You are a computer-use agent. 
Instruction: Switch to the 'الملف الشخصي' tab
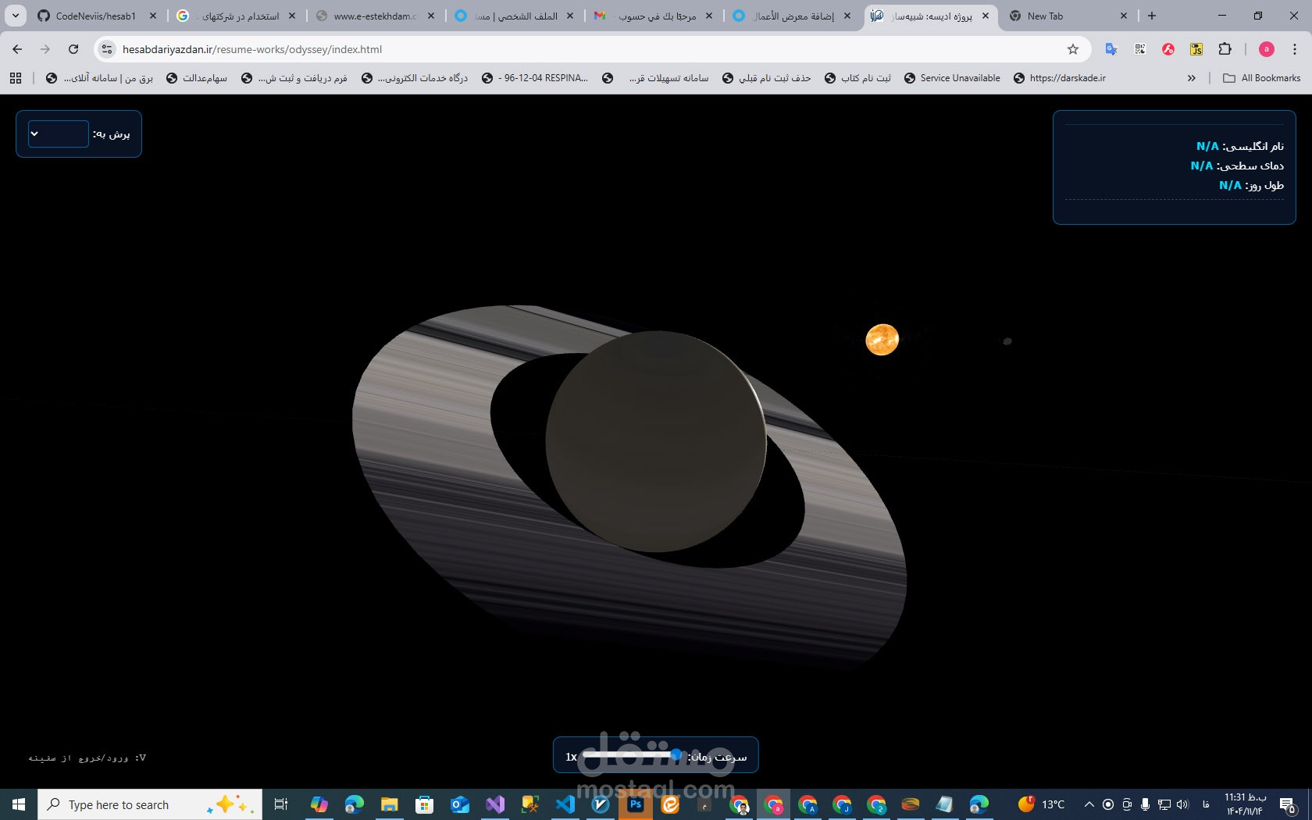click(x=515, y=16)
